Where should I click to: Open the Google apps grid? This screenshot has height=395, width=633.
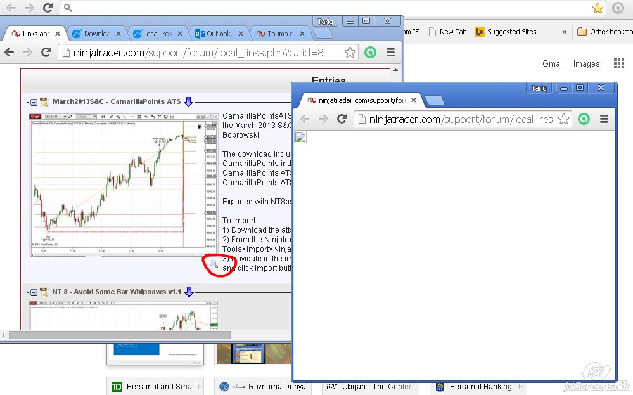click(x=619, y=63)
